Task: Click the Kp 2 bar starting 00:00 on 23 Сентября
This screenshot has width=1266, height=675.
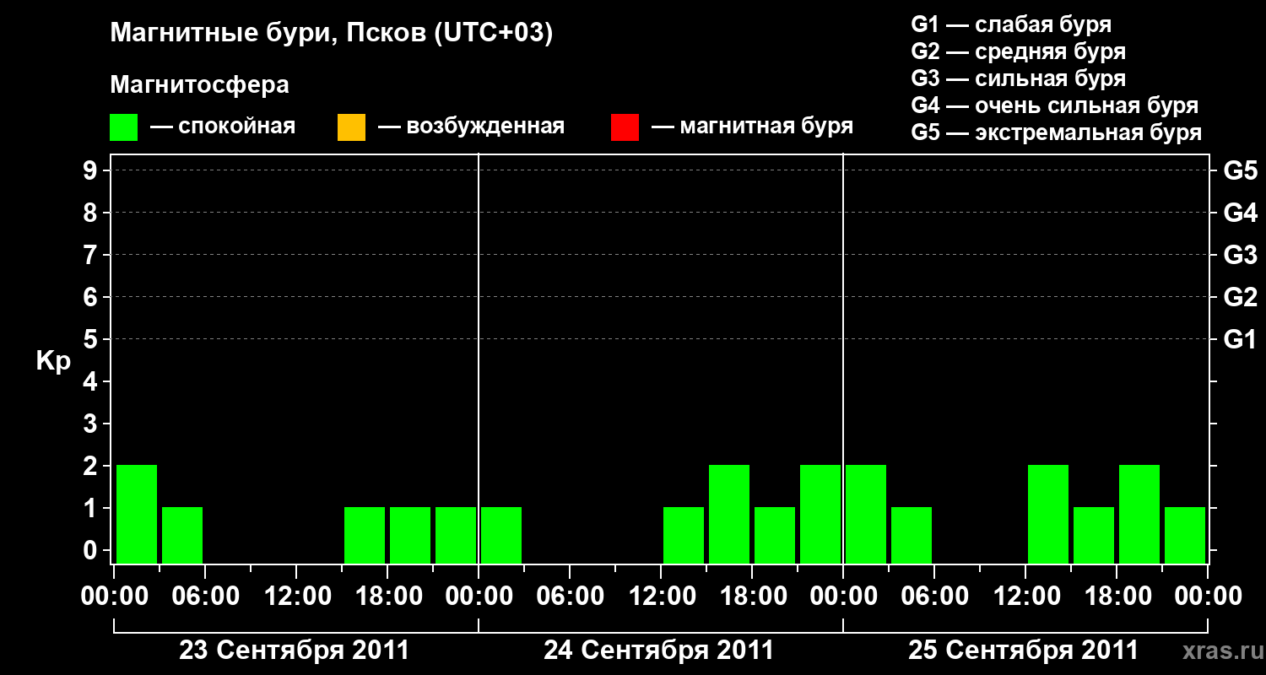Action: 137,514
